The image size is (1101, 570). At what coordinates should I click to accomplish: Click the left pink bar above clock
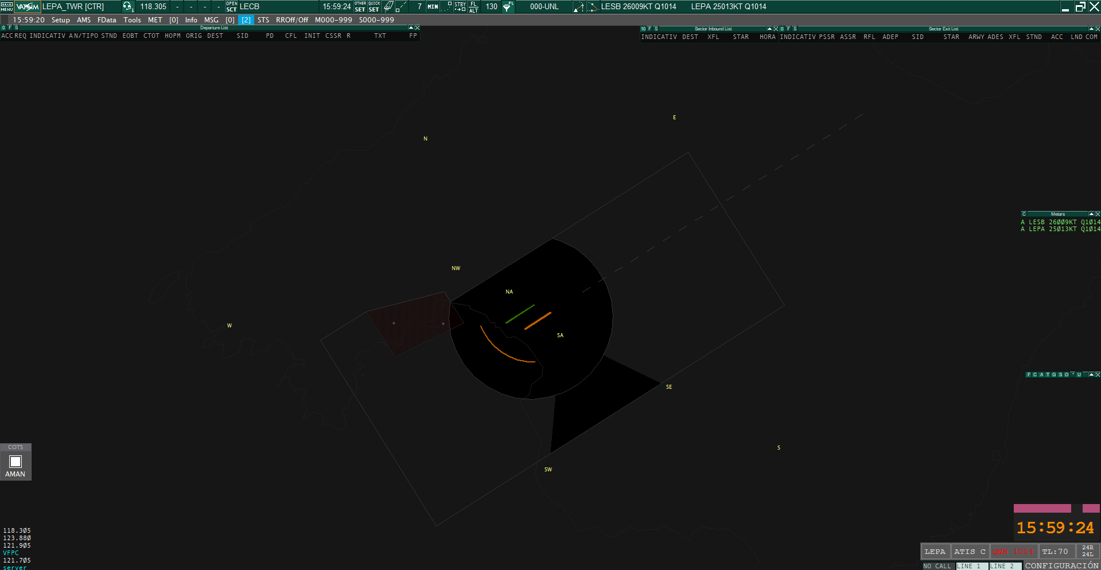click(x=1042, y=509)
